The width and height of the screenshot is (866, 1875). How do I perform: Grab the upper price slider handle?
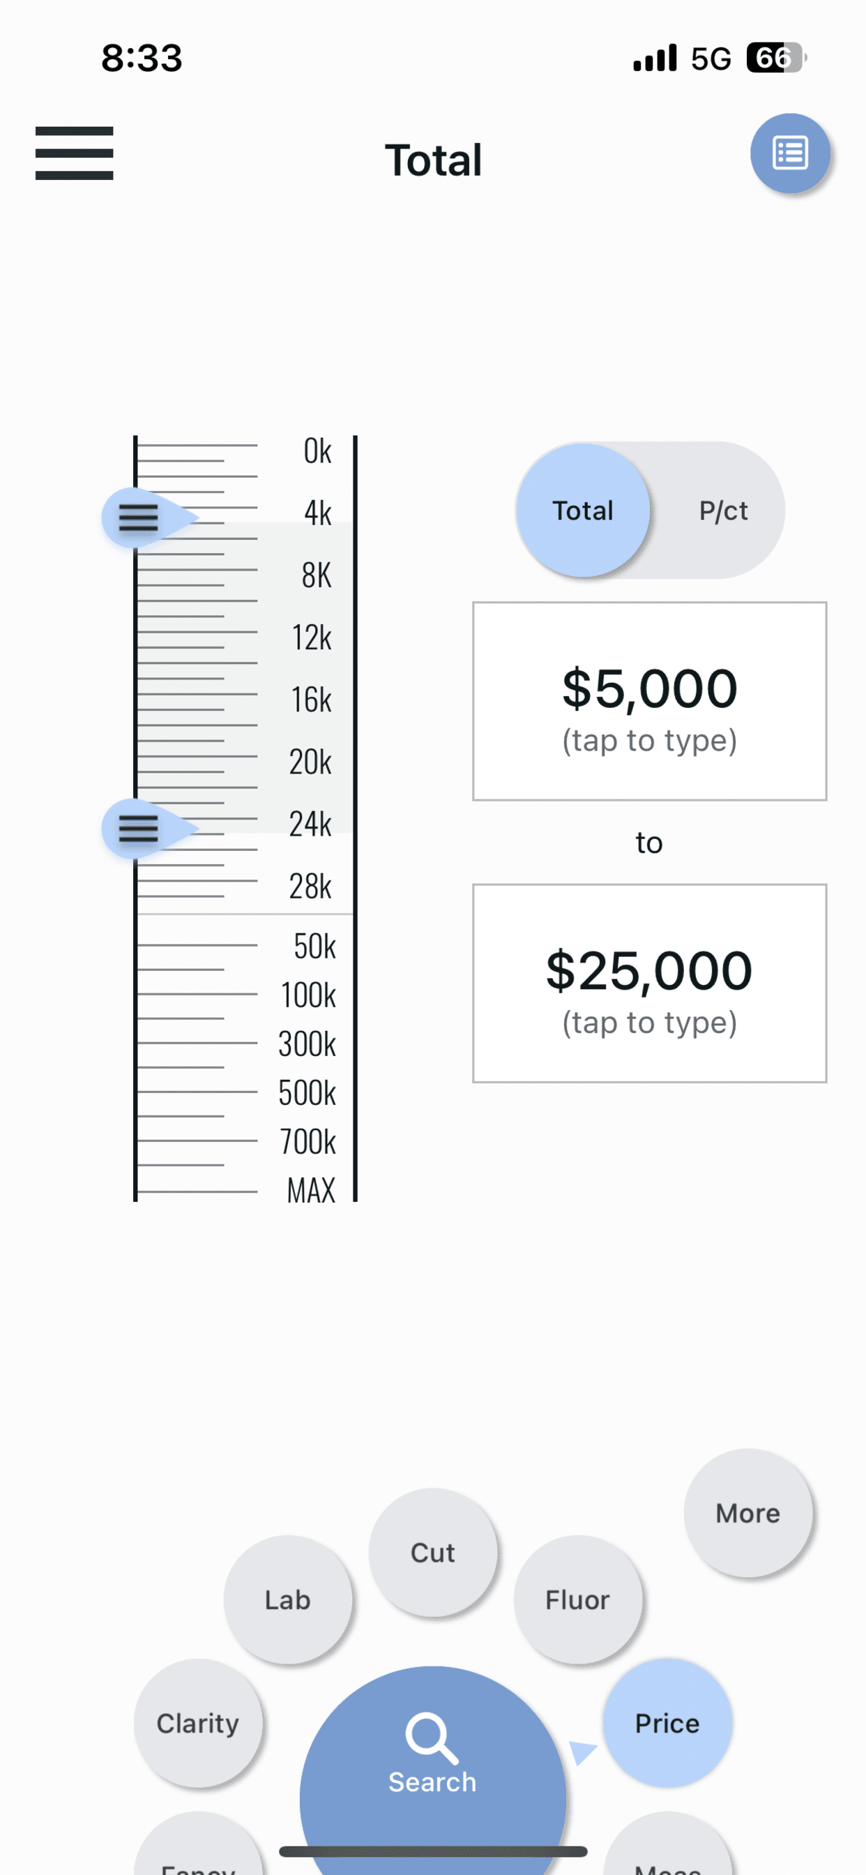point(149,518)
